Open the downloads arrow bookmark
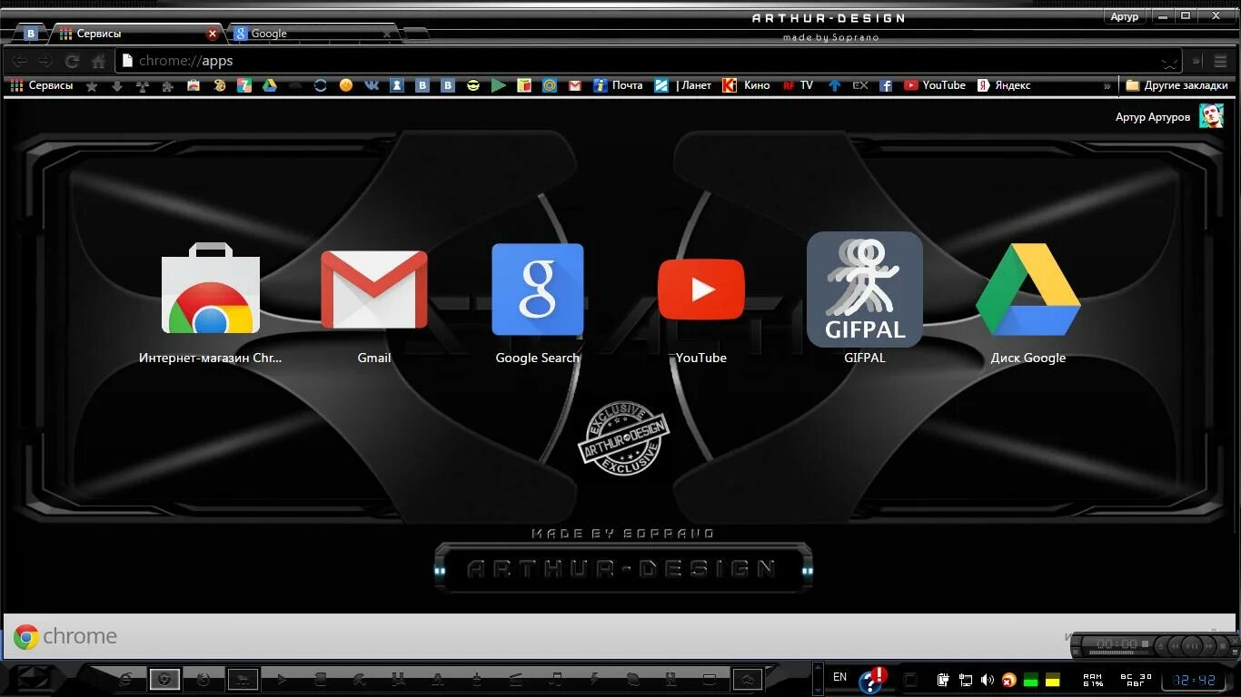Image resolution: width=1241 pixels, height=697 pixels. (x=117, y=85)
